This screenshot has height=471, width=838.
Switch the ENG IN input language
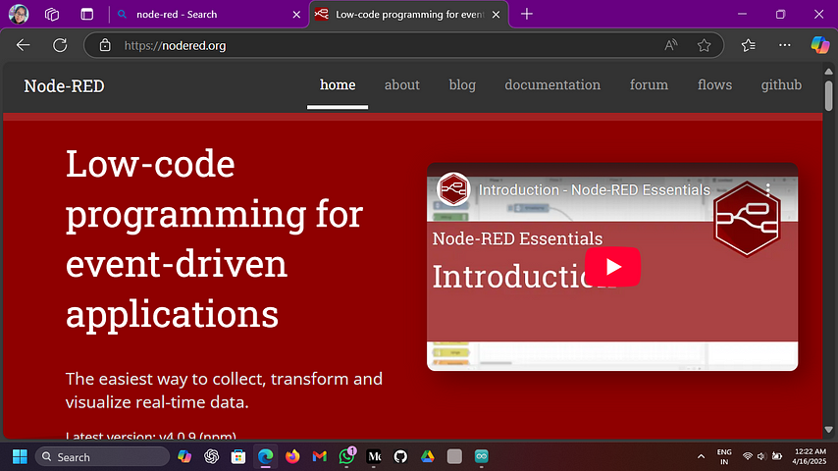[724, 457]
